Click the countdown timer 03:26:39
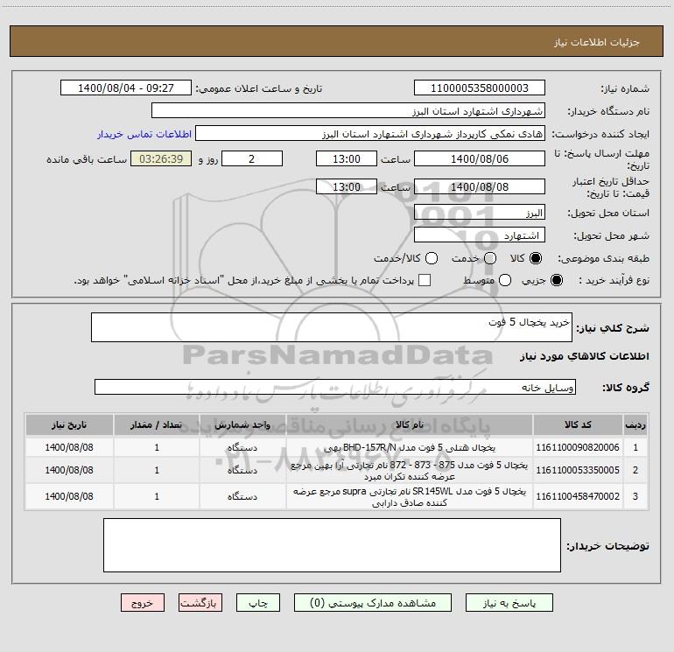674x652 pixels. 161,158
